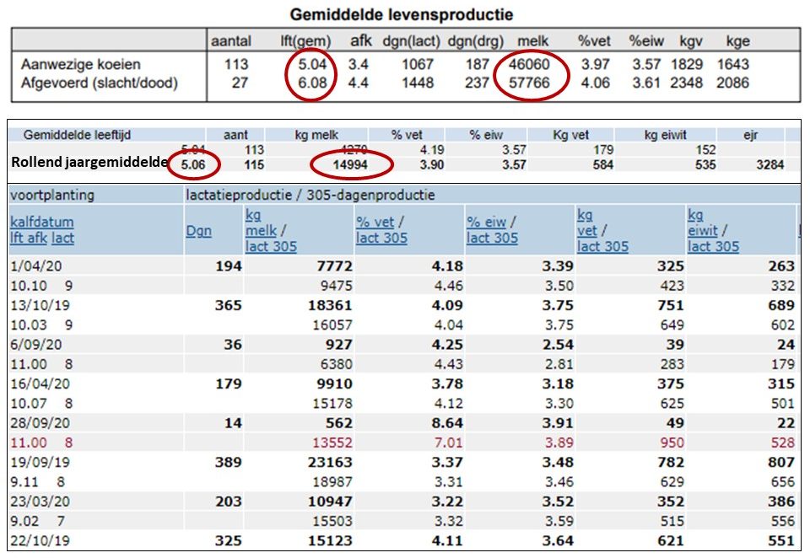The width and height of the screenshot is (810, 558).
Task: Sort by the lft header link
Action: pyautogui.click(x=19, y=238)
